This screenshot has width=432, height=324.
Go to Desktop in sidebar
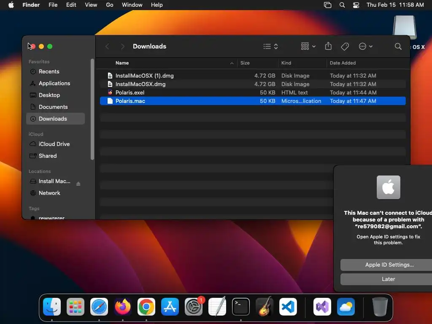(55, 95)
